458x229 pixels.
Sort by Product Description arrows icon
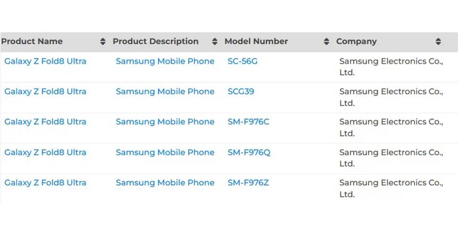click(215, 42)
